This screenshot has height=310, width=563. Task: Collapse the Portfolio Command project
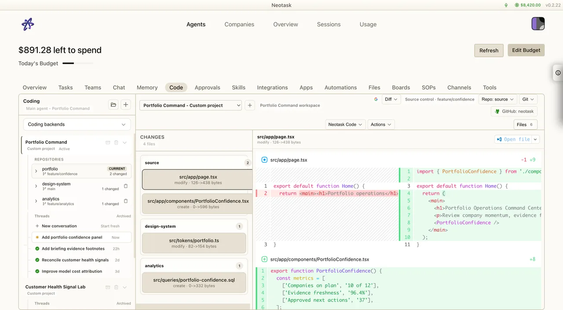124,142
